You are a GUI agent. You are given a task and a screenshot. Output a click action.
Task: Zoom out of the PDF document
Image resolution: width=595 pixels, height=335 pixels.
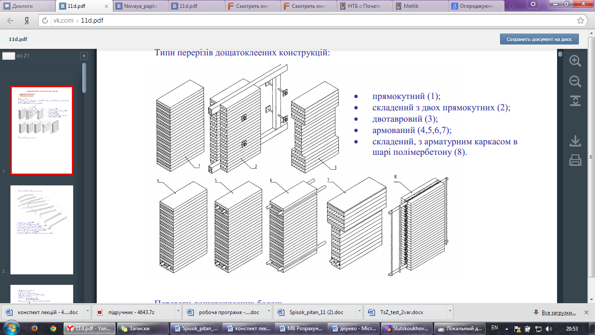[575, 81]
